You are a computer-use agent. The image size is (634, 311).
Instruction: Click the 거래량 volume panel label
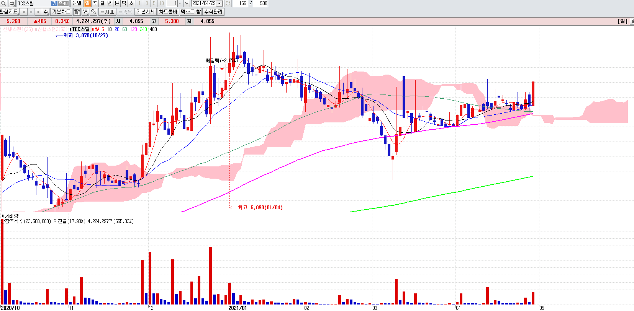(x=11, y=216)
